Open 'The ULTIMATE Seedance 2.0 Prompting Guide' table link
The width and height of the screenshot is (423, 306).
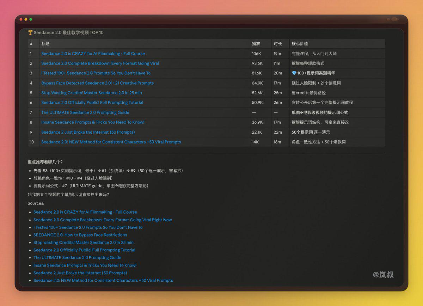click(x=85, y=112)
